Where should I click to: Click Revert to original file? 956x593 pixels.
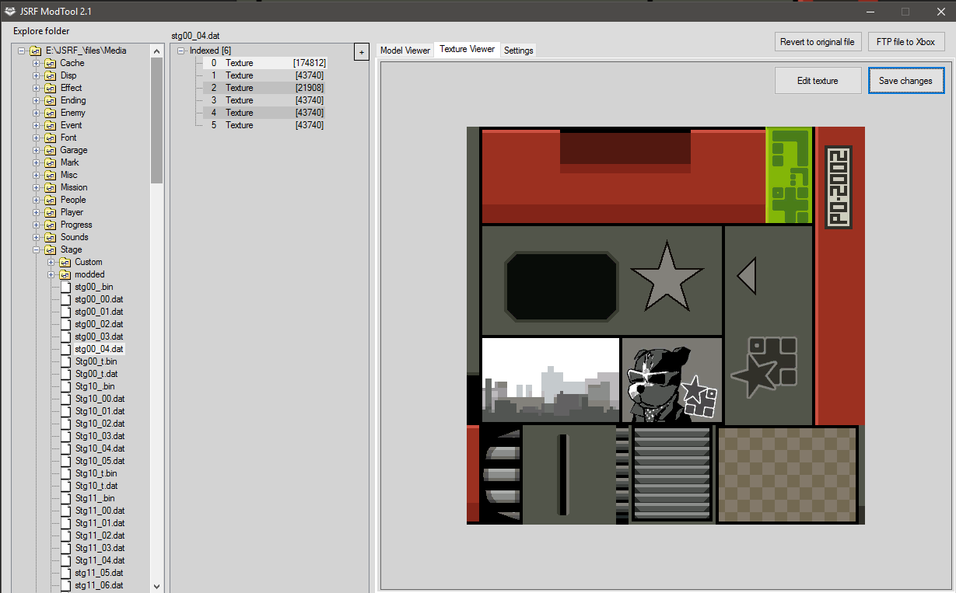point(818,41)
